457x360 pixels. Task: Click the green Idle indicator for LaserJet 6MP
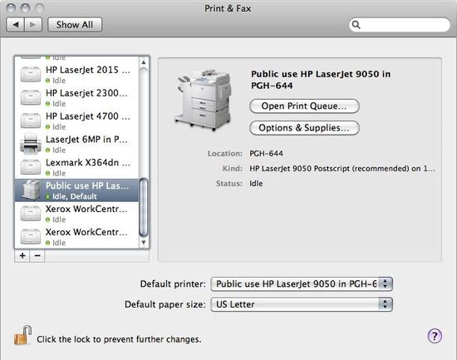48,150
